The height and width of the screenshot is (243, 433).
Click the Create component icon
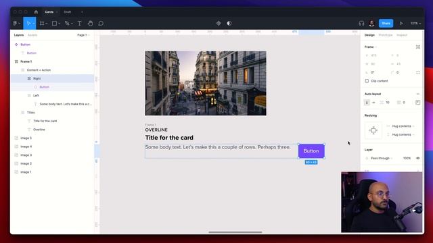coord(219,24)
